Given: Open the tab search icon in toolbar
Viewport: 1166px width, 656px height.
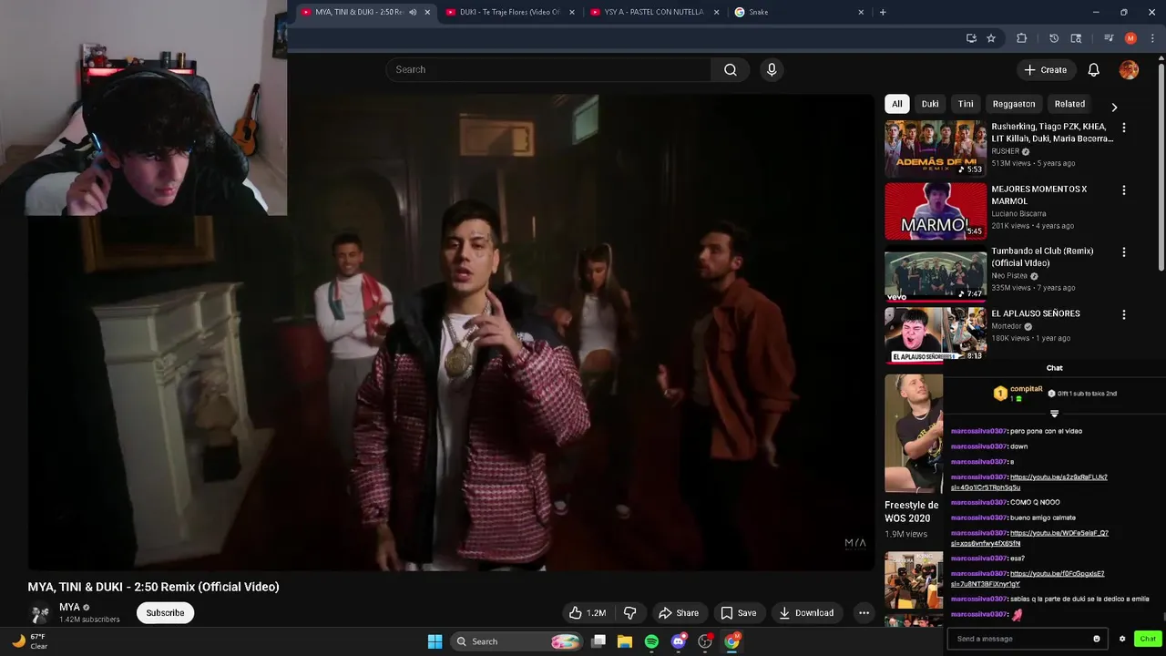Looking at the screenshot, I should [1076, 38].
